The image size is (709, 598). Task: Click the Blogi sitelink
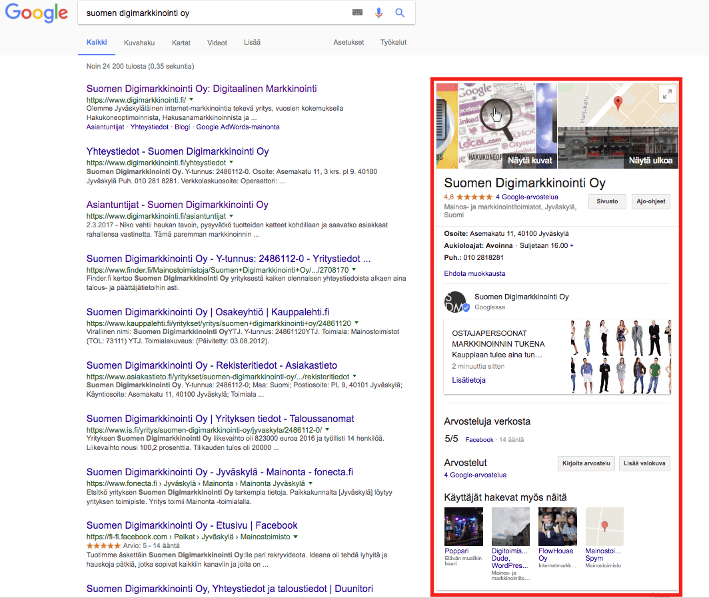pyautogui.click(x=182, y=127)
